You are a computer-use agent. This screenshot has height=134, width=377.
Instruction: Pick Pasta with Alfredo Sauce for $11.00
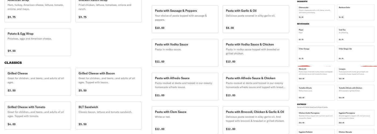point(185,87)
